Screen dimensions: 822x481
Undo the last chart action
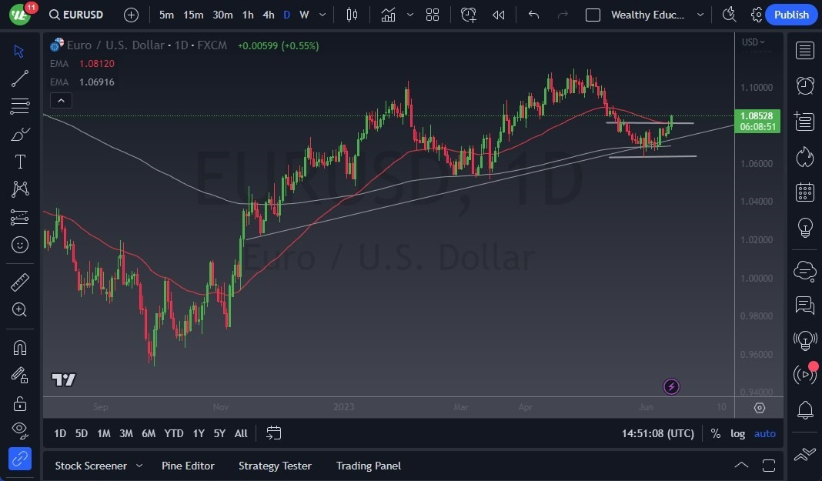tap(533, 14)
